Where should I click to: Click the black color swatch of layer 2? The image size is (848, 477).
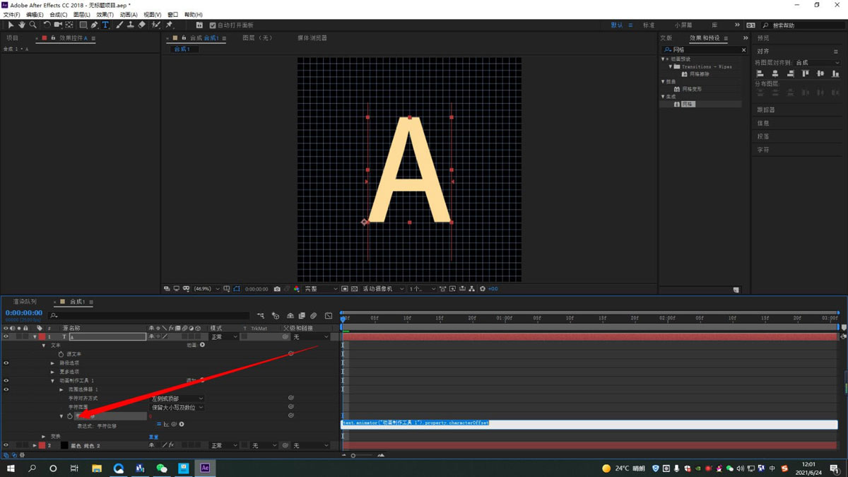coord(64,446)
